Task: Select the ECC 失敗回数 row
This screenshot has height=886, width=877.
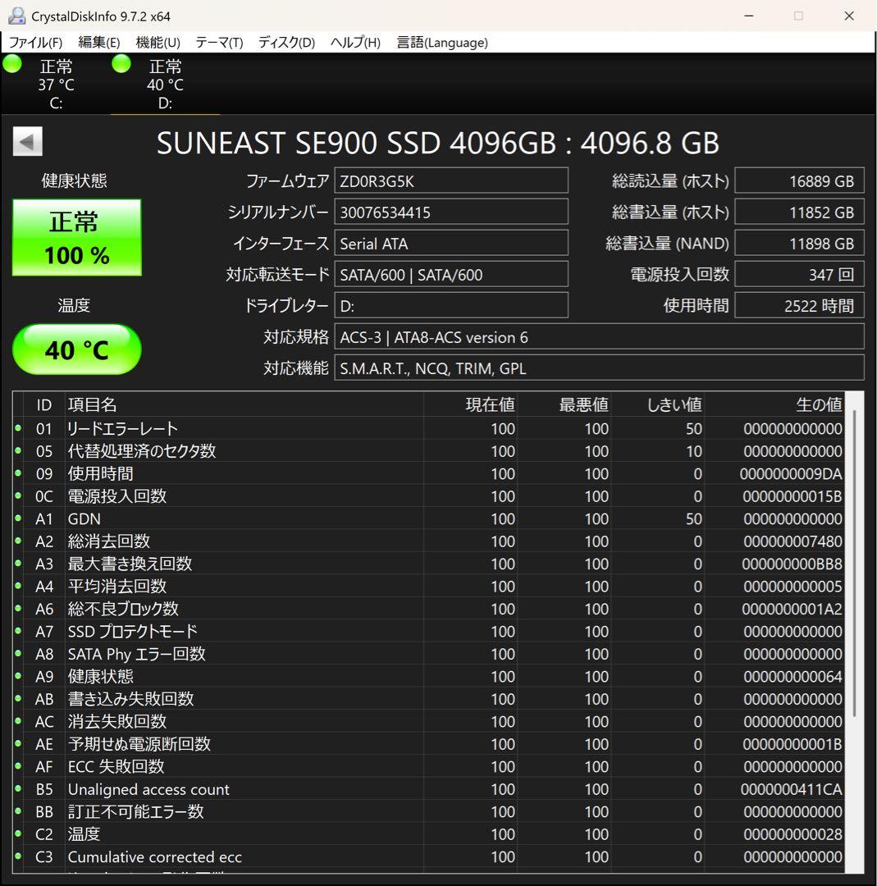Action: point(428,766)
